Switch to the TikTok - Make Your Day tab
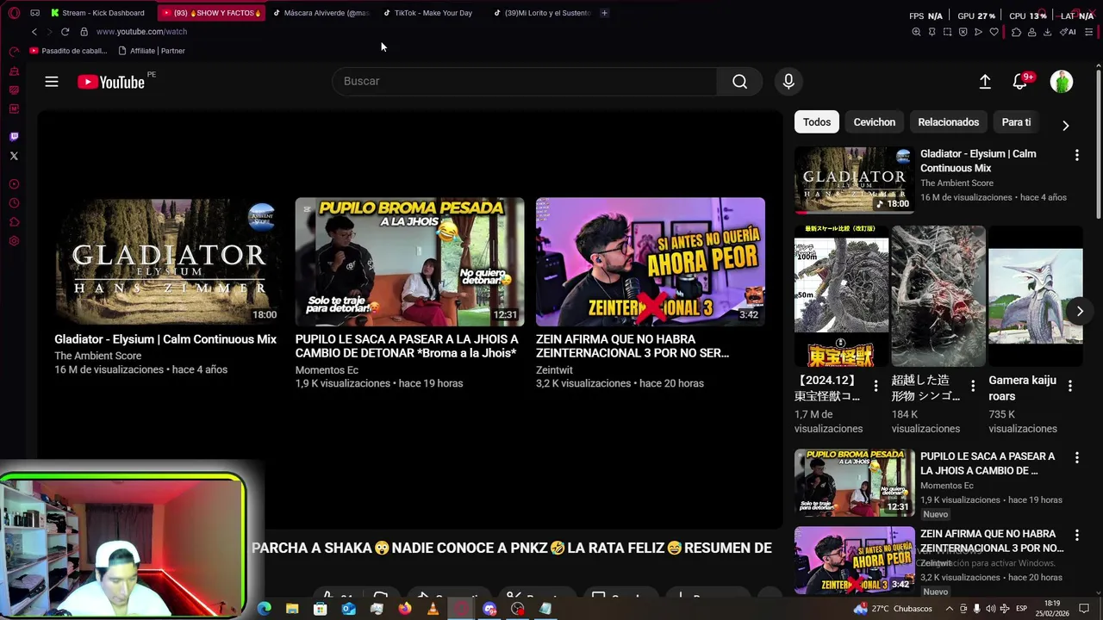The height and width of the screenshot is (620, 1103). [x=431, y=13]
